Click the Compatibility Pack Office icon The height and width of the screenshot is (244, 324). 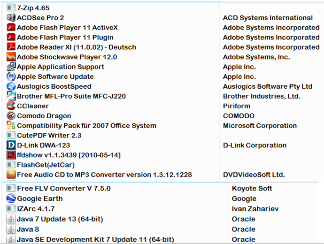pos(11,125)
